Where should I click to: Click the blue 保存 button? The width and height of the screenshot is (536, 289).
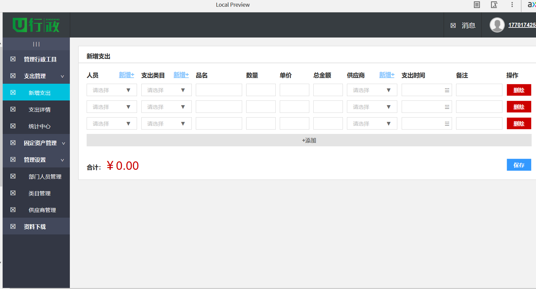pyautogui.click(x=519, y=165)
